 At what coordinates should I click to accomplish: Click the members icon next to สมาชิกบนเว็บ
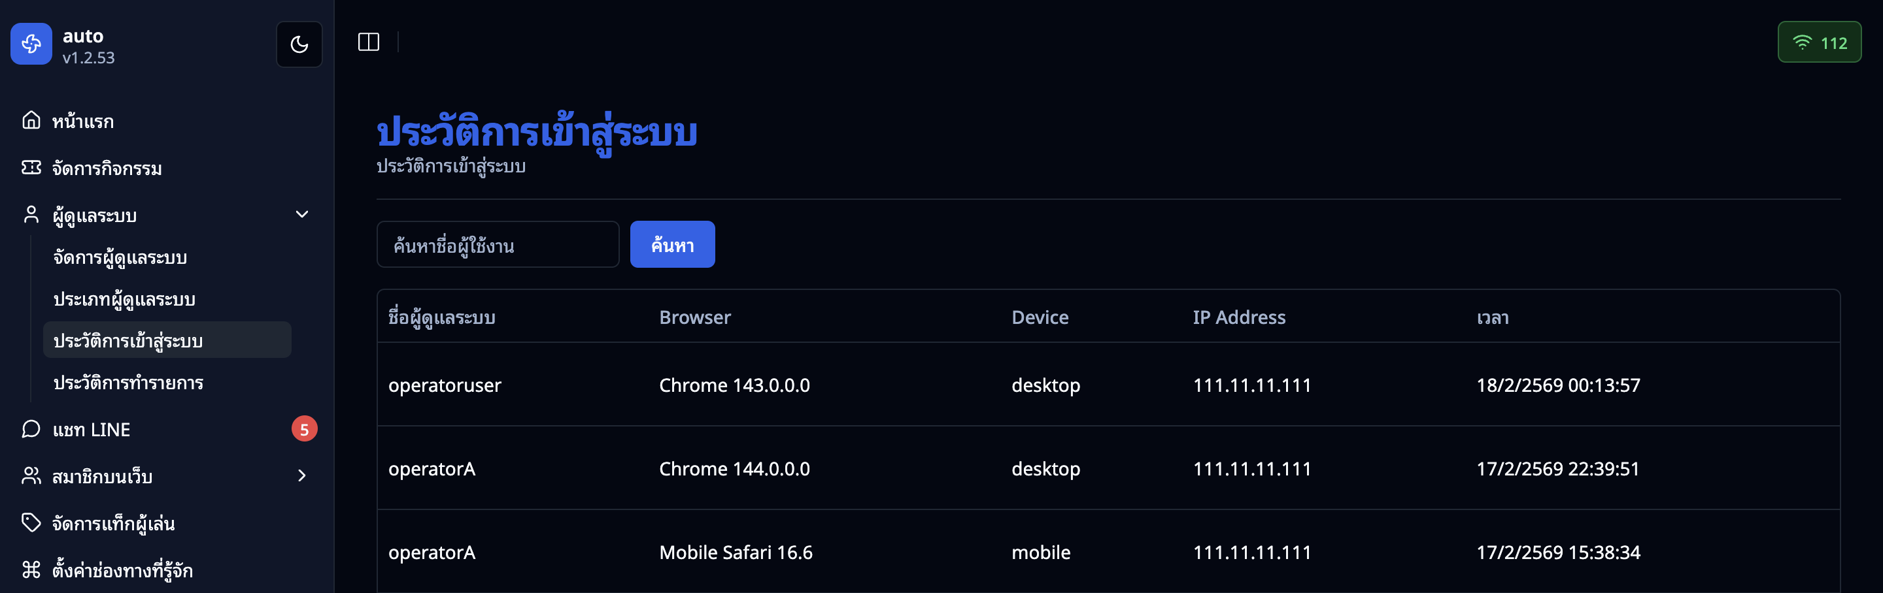tap(30, 475)
